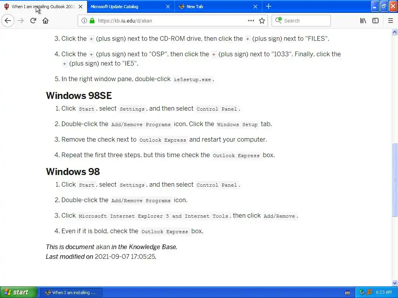Viewport: 398px width, 298px height.
Task: Close the Microsoft Update Catalog tab
Action: [x=168, y=7]
